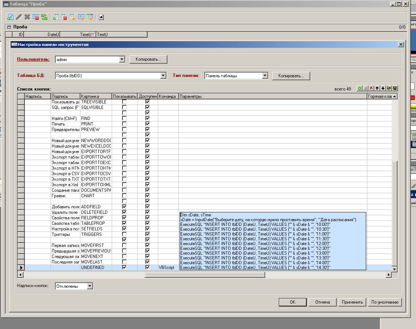Expand the Таблица БД combo box
The height and width of the screenshot is (329, 416).
(x=163, y=76)
